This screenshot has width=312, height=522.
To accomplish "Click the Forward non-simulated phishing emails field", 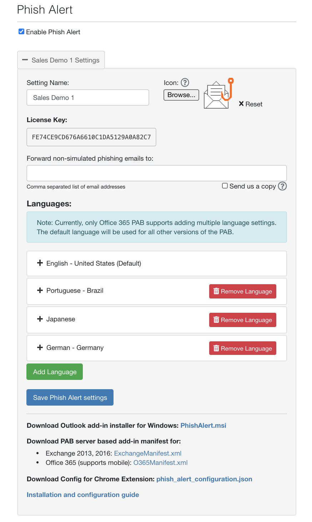I will 156,172.
